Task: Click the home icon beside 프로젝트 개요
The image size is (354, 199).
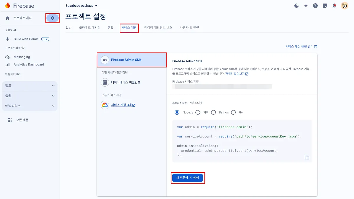Action: click(8, 18)
